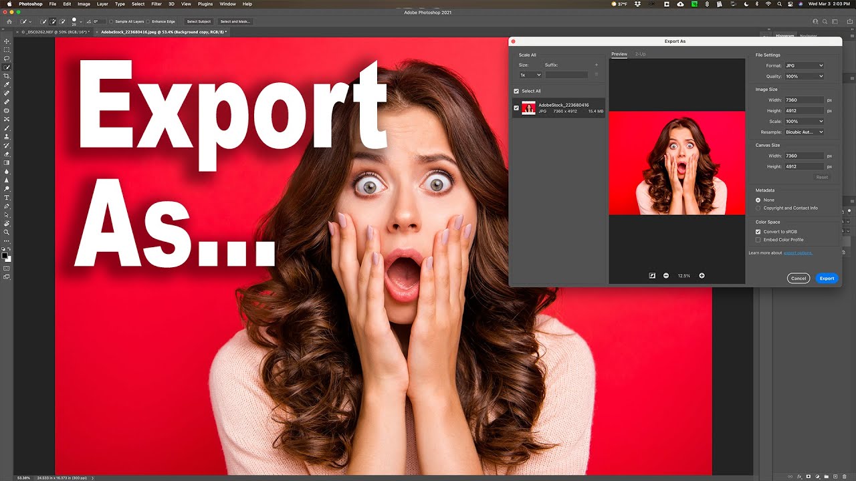Uncheck the Select All checkbox

click(x=516, y=91)
